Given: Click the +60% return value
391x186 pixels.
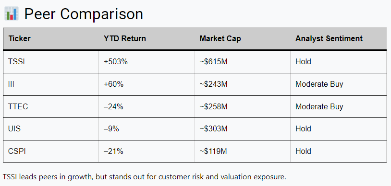Looking at the screenshot, I should point(113,84).
